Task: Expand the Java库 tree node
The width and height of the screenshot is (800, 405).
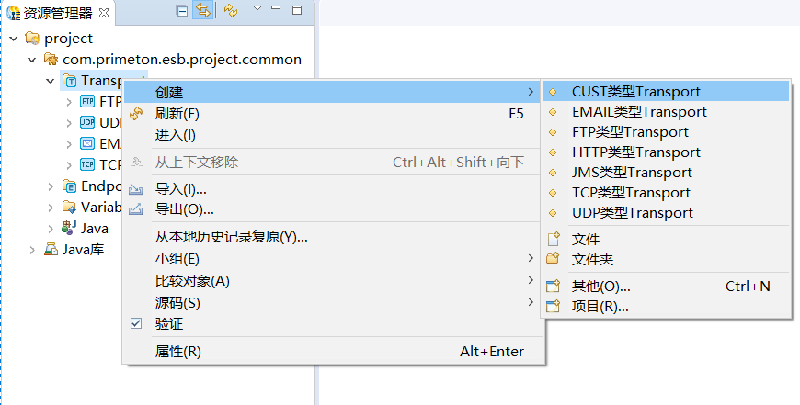Action: [x=32, y=249]
